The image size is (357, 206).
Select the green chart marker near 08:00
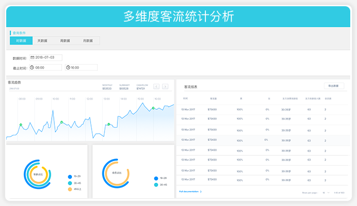21,125
